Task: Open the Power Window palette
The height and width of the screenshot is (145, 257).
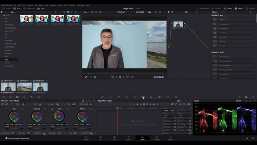Action: coord(127,97)
